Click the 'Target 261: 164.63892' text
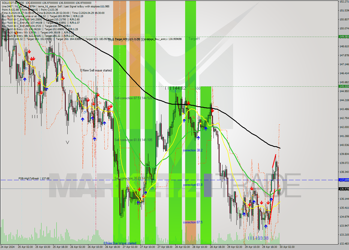The width and height of the screenshot is (349, 250). pos(69,39)
